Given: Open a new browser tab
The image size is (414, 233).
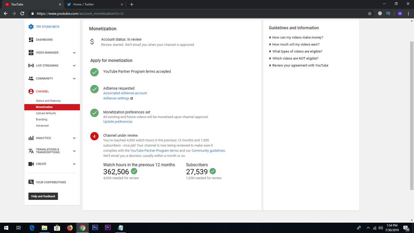Looking at the screenshot, I should (131, 4).
